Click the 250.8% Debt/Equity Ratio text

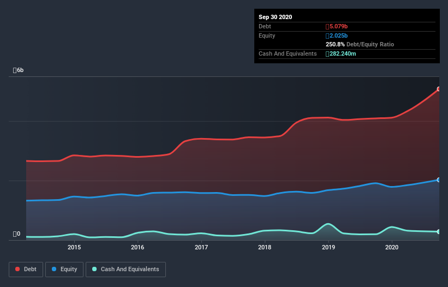tap(360, 45)
